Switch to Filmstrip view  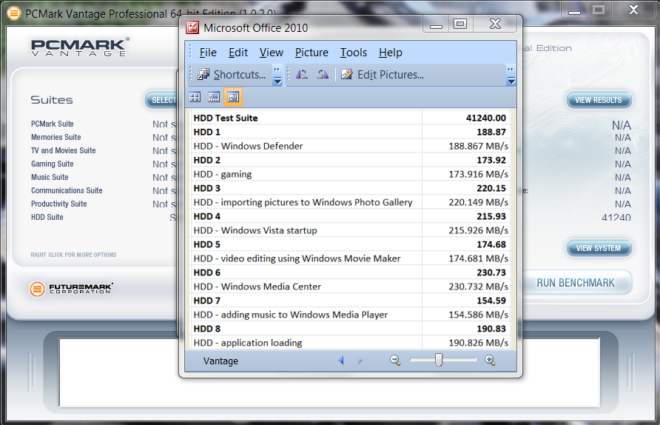[x=214, y=97]
